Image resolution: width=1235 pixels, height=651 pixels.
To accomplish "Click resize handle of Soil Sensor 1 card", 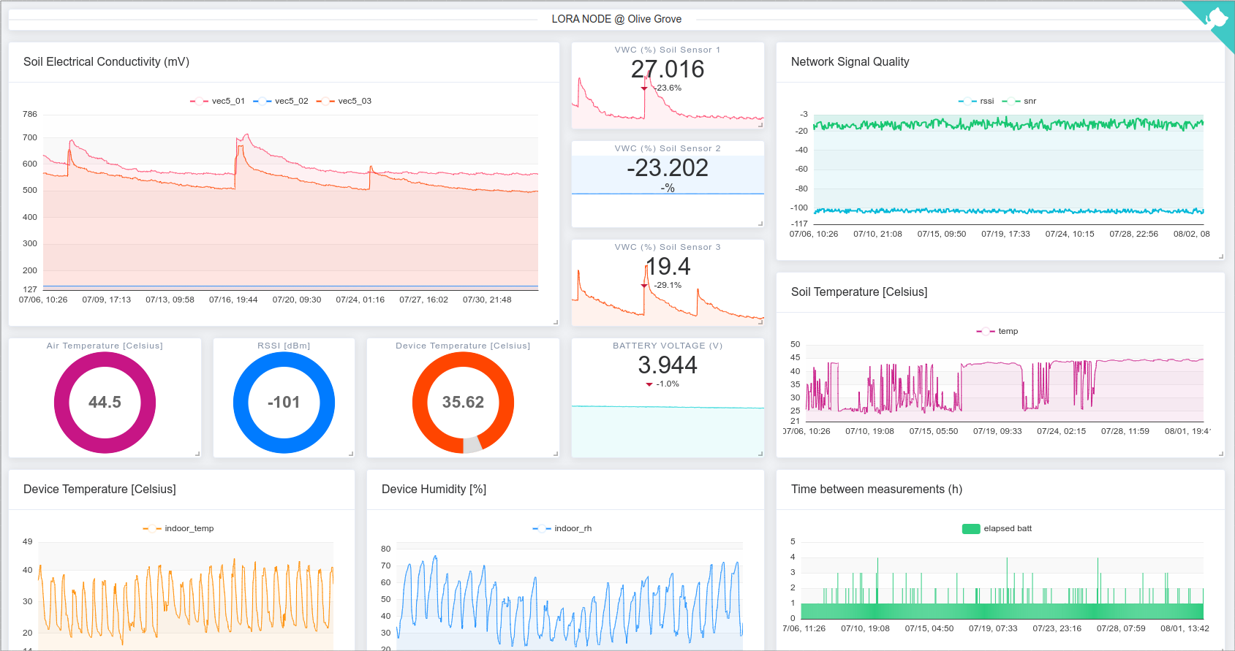I will [x=760, y=125].
